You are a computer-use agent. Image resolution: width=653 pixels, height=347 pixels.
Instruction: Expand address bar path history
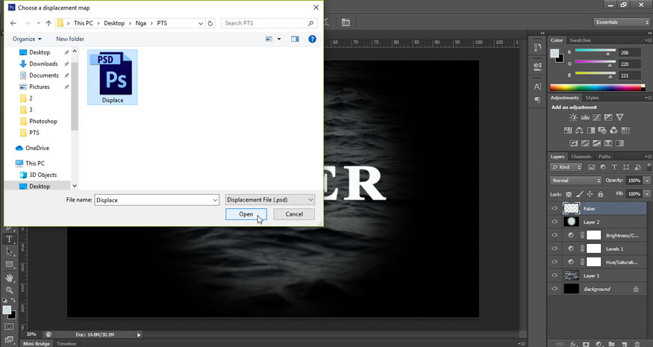pos(201,23)
